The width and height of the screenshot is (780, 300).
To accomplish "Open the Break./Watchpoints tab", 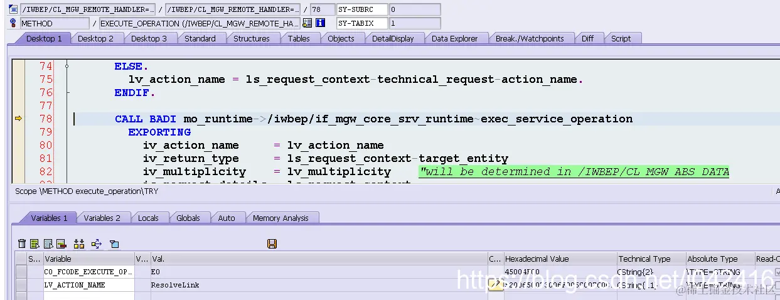I will [x=530, y=38].
